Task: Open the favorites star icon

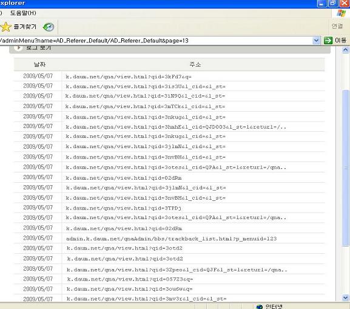Action: [x=5, y=27]
